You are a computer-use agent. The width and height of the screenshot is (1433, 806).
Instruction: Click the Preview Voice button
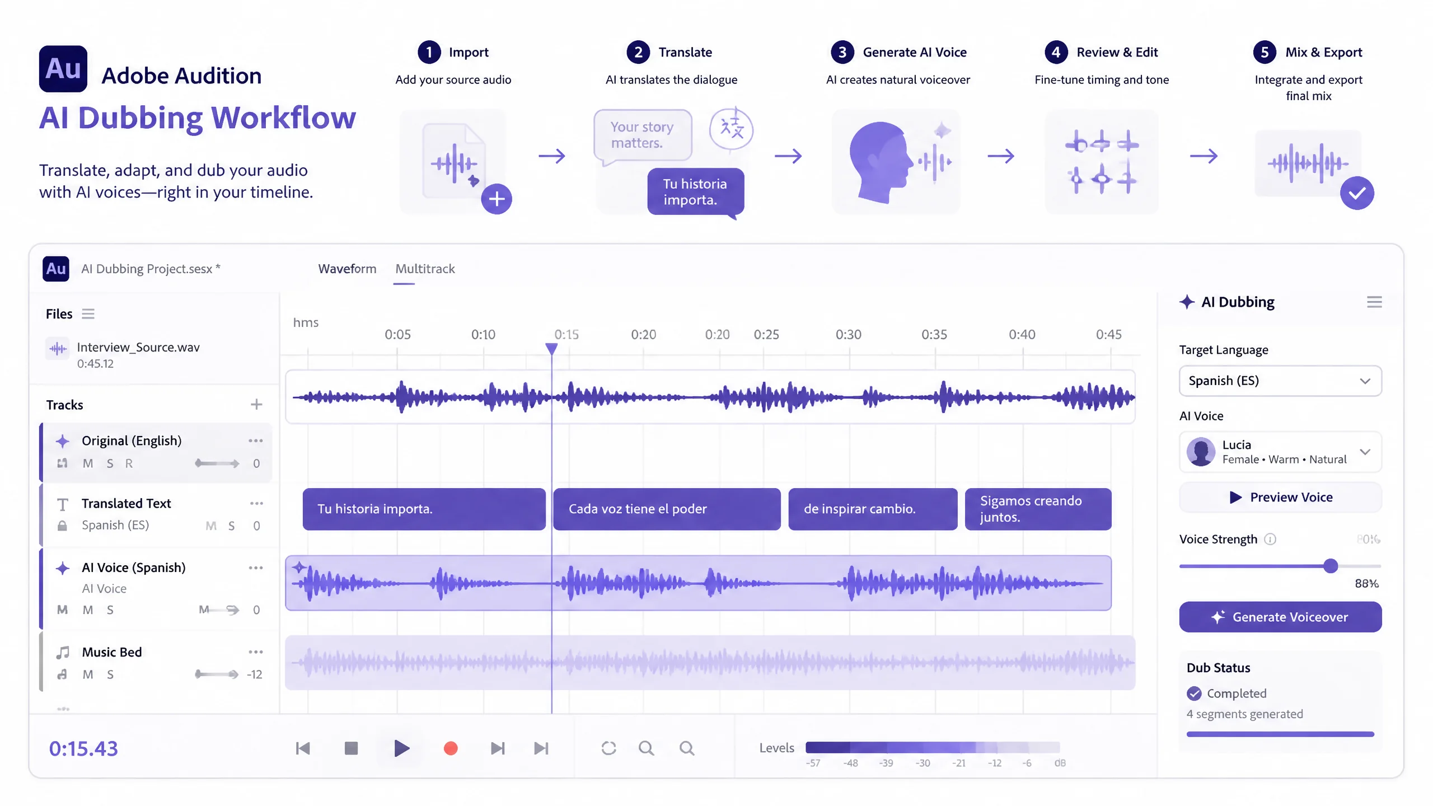tap(1280, 497)
